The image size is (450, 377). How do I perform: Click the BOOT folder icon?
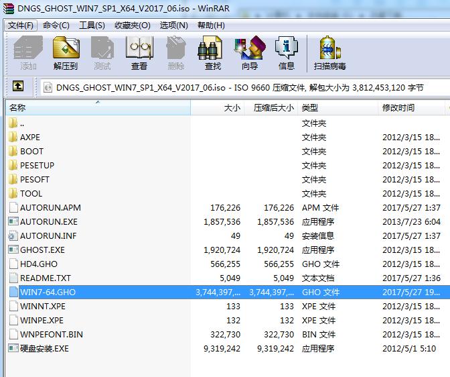(13, 151)
